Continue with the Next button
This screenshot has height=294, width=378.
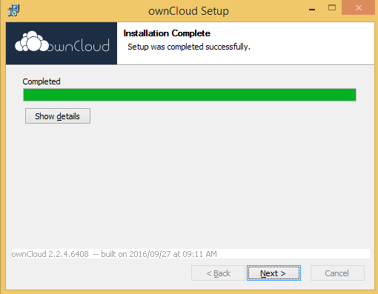[x=273, y=273]
